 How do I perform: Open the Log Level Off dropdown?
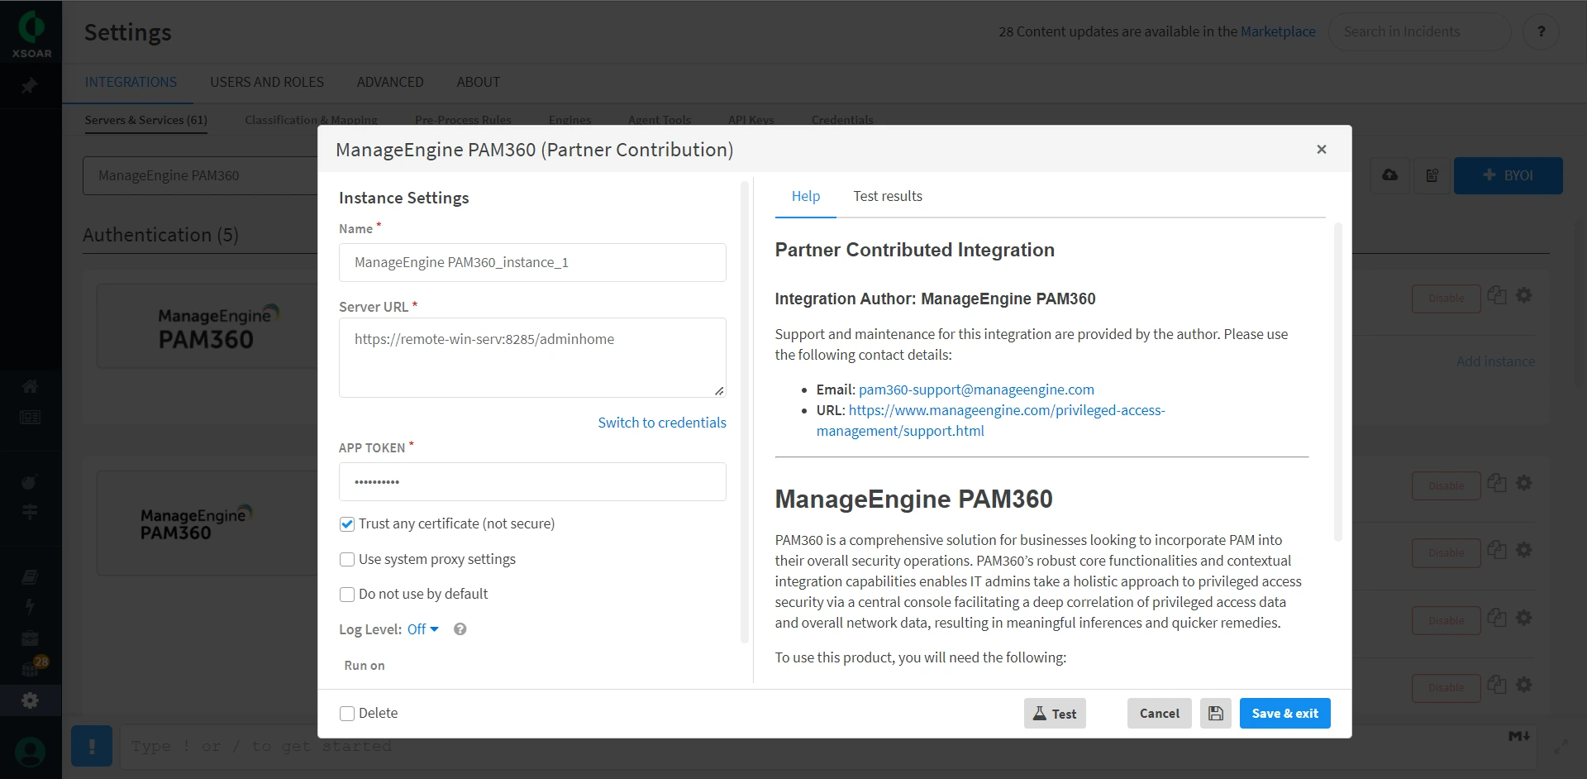pyautogui.click(x=422, y=629)
